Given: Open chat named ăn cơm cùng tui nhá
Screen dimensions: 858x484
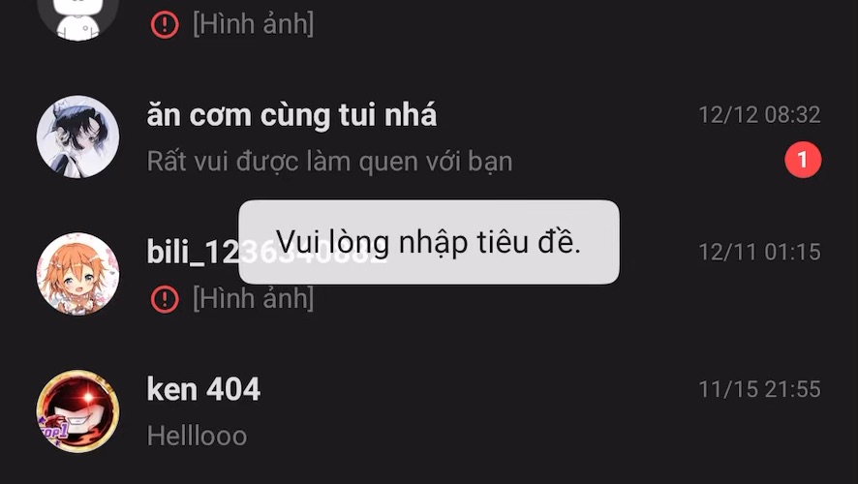Looking at the screenshot, I should coord(429,136).
